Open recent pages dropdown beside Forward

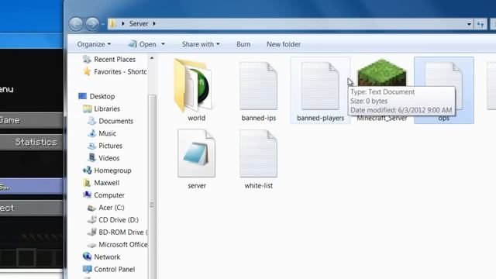point(103,24)
